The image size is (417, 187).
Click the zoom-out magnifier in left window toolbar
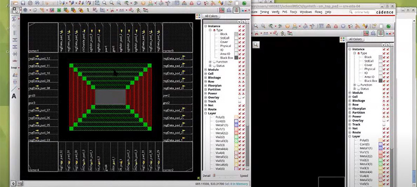tap(112, 3)
